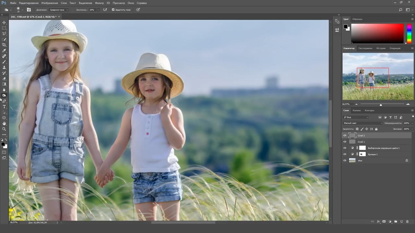Enable airbrush mode in options bar
This screenshot has height=233, width=415.
pyautogui.click(x=105, y=10)
